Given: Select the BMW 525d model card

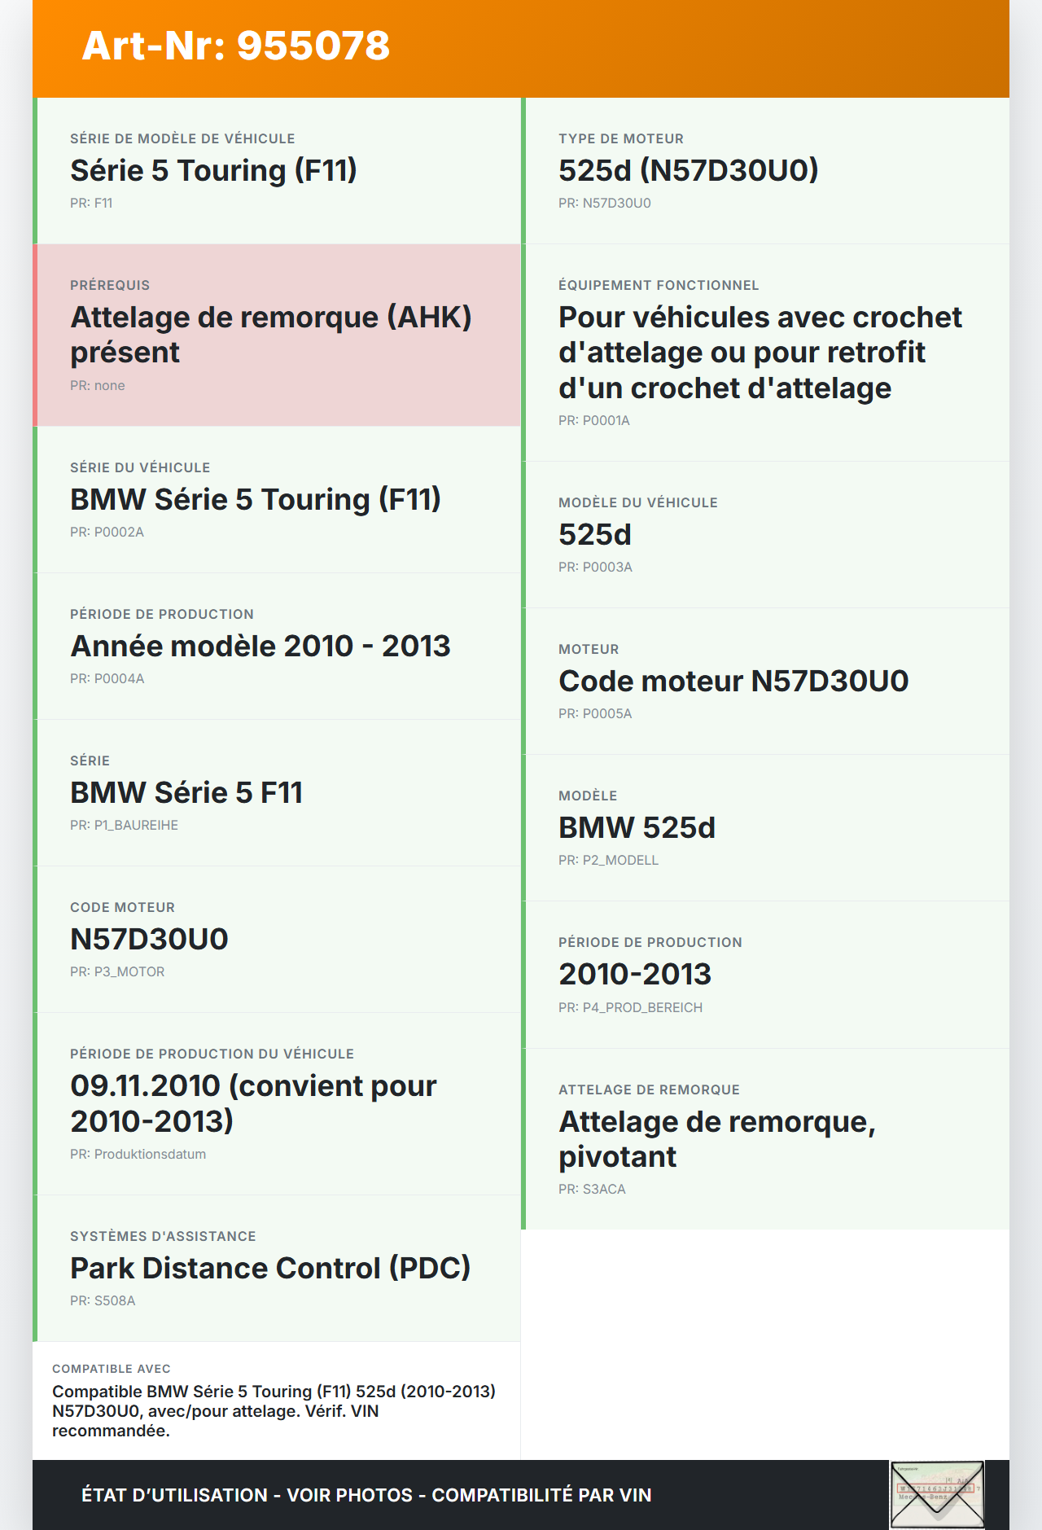Looking at the screenshot, I should (x=765, y=827).
